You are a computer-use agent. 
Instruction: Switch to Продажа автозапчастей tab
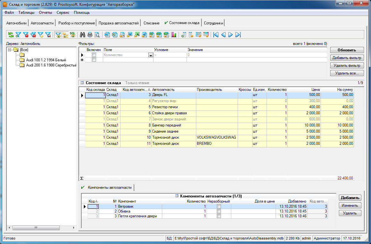(119, 23)
